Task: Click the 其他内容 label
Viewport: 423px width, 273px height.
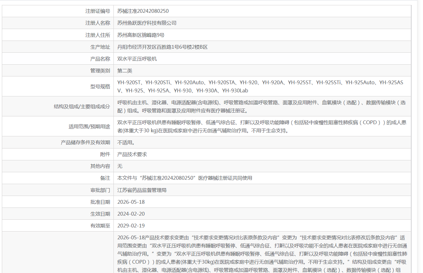Action: point(100,166)
